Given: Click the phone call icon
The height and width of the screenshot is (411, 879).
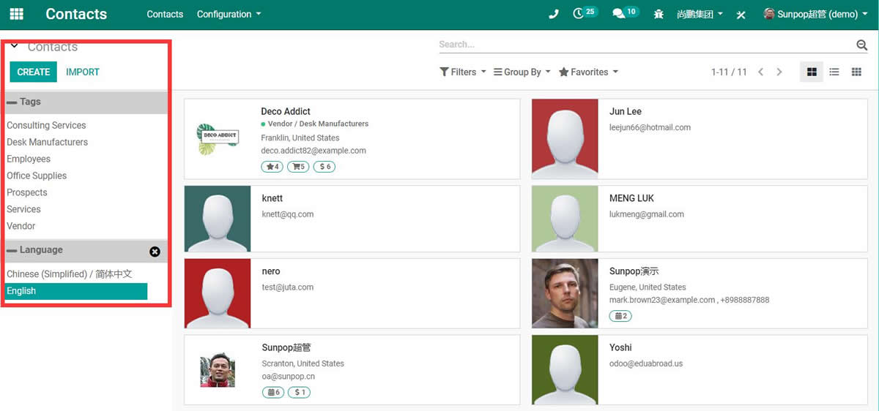Looking at the screenshot, I should [553, 15].
